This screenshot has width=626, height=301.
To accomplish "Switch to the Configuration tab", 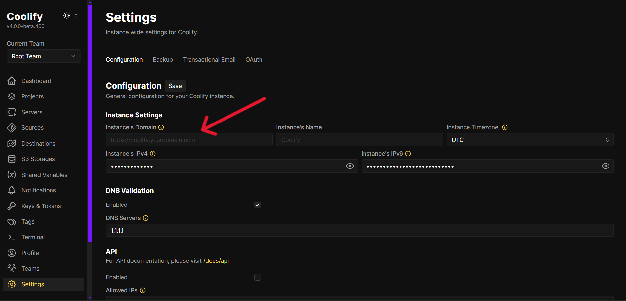I will coord(124,60).
